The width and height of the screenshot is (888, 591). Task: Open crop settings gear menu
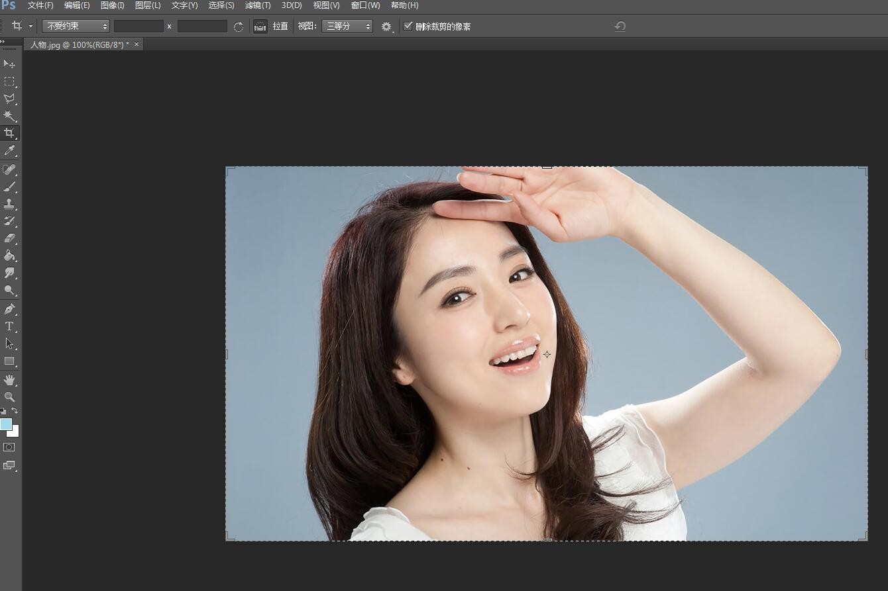click(x=387, y=26)
